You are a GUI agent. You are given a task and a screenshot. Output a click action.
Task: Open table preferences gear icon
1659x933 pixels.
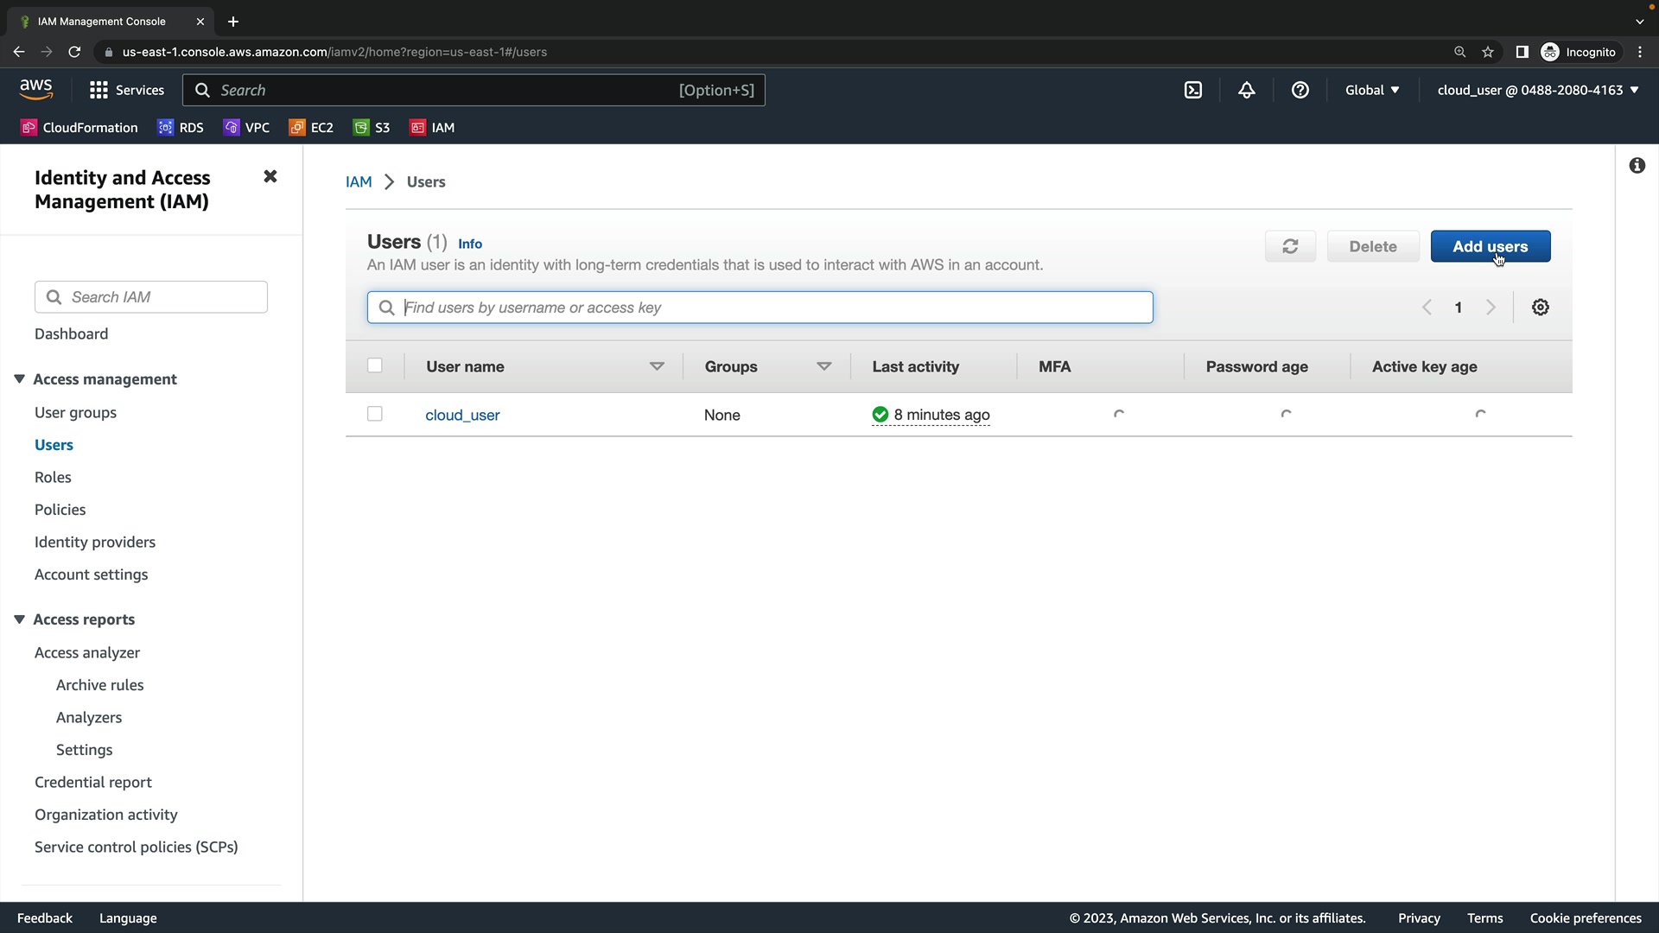click(x=1540, y=308)
